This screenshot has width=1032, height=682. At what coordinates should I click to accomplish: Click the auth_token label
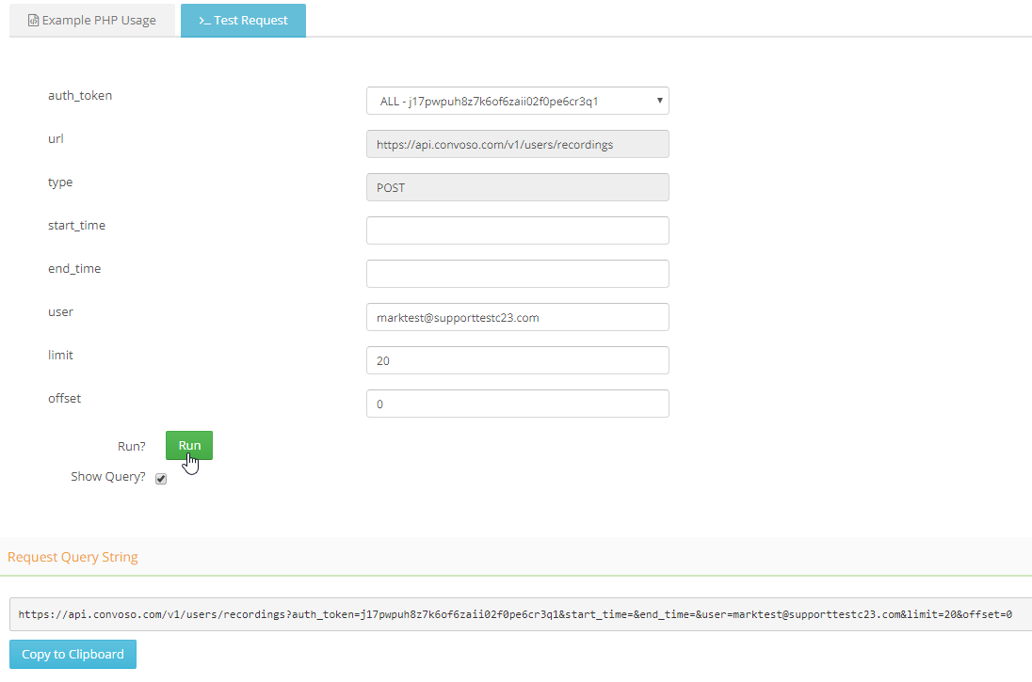click(80, 95)
